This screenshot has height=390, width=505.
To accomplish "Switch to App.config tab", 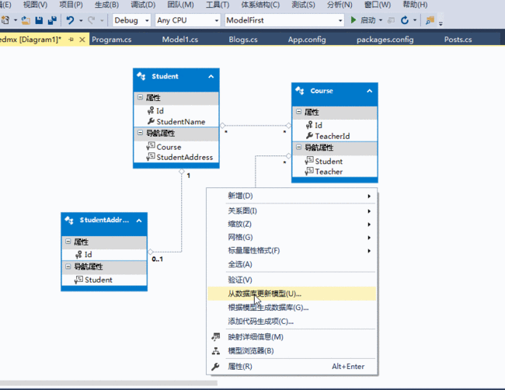I will [307, 40].
